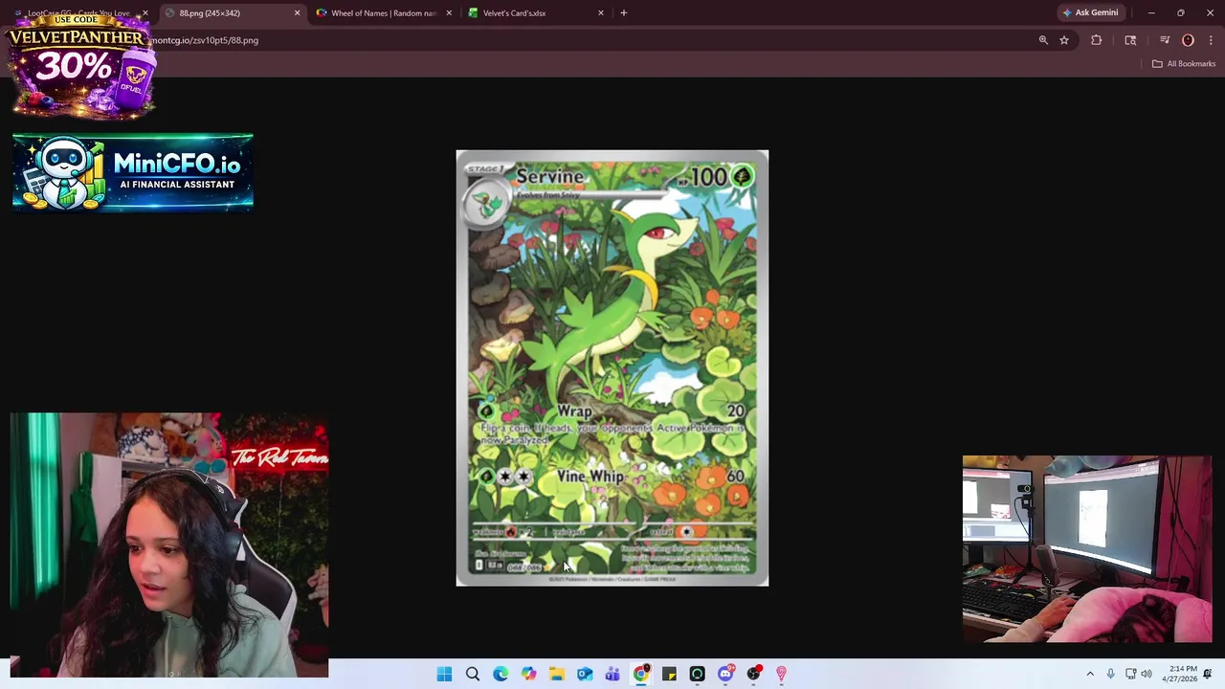Close the 88.png tab
Image resolution: width=1225 pixels, height=689 pixels.
(297, 12)
